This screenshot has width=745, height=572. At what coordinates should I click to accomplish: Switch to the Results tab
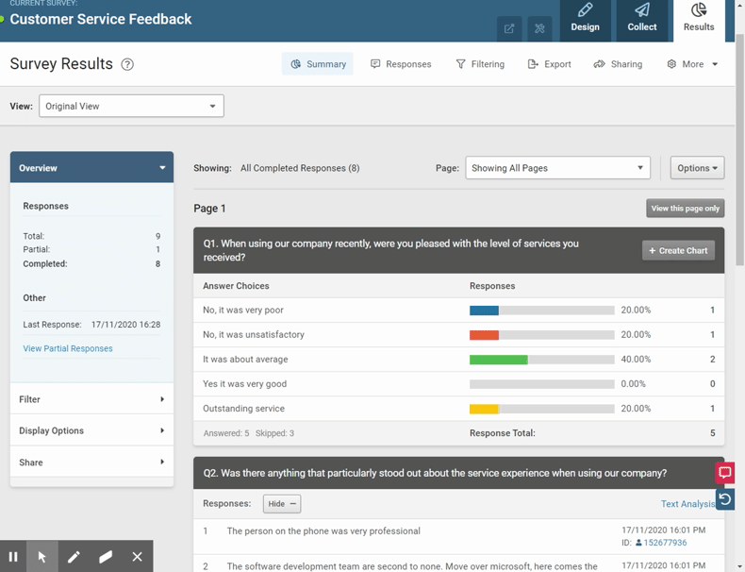click(699, 20)
